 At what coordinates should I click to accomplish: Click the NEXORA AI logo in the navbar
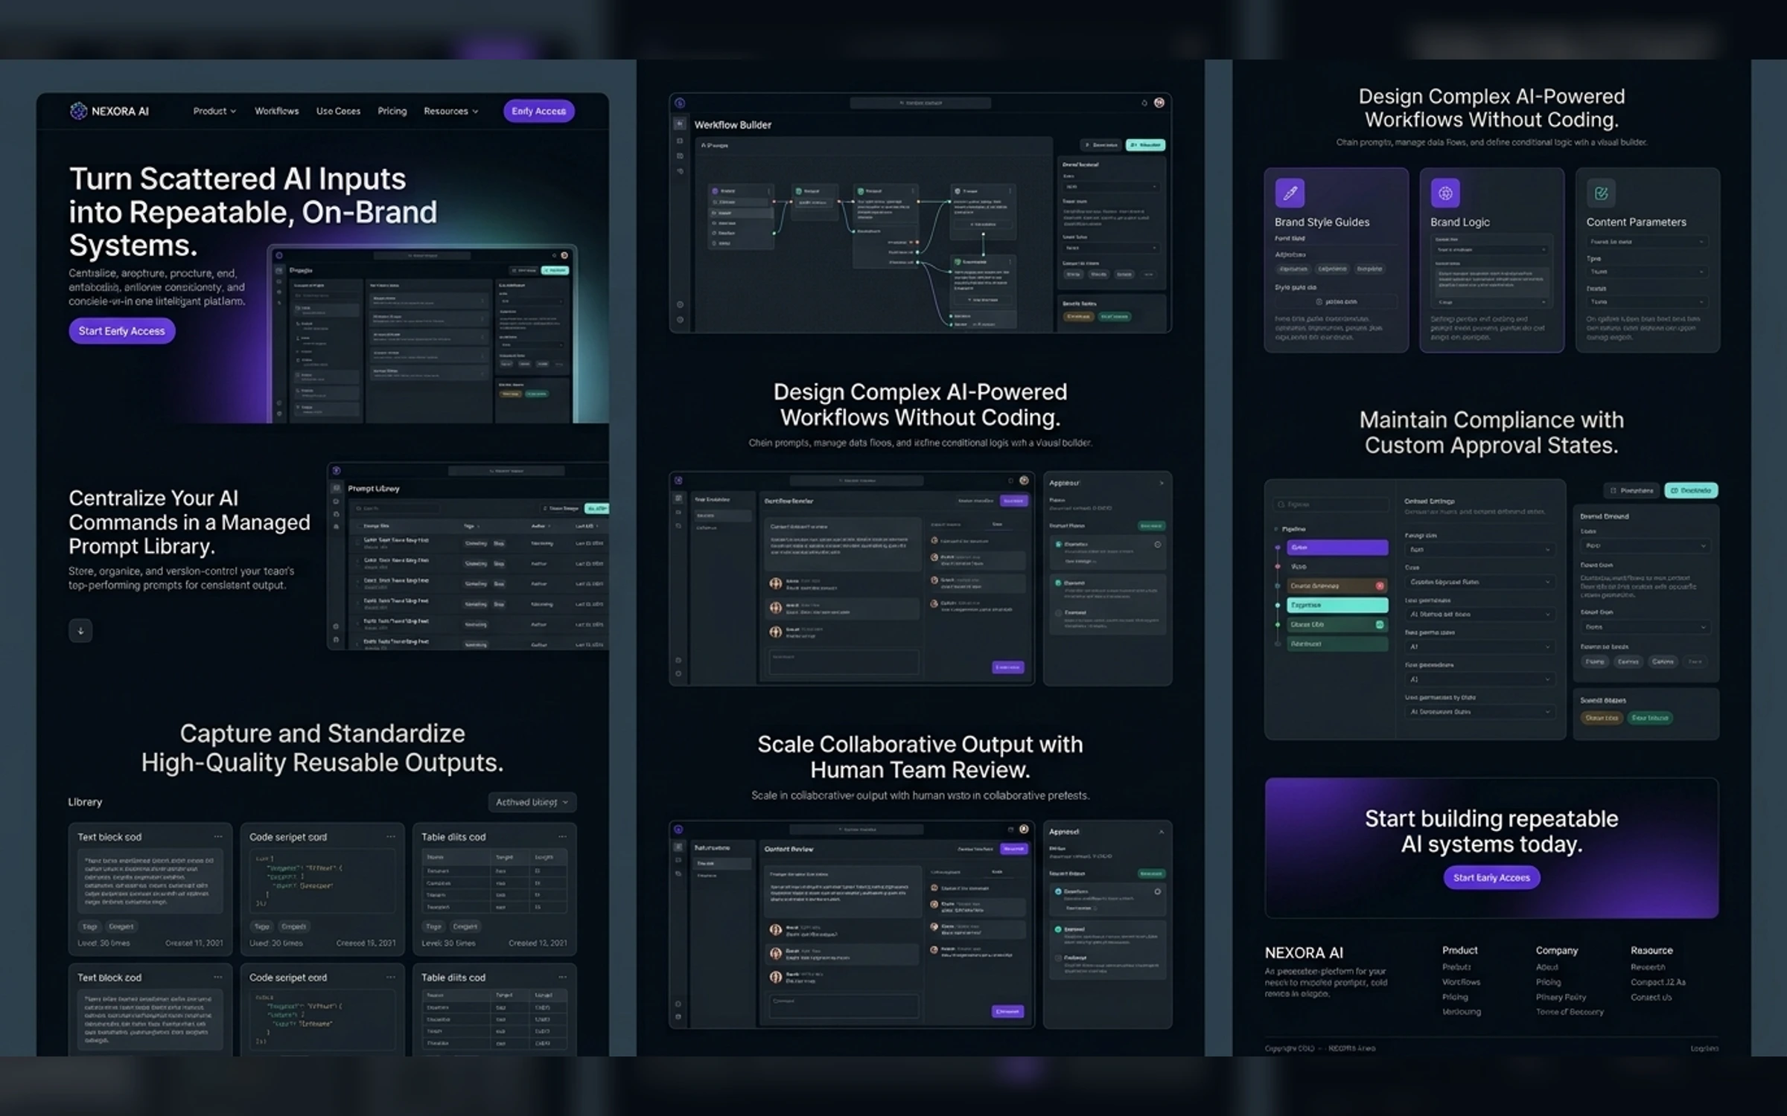pos(109,111)
